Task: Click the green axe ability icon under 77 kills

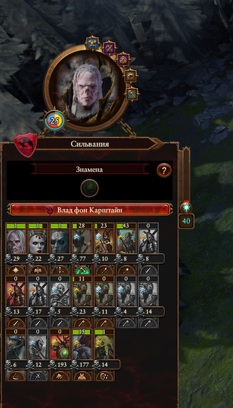Action: 82,270
